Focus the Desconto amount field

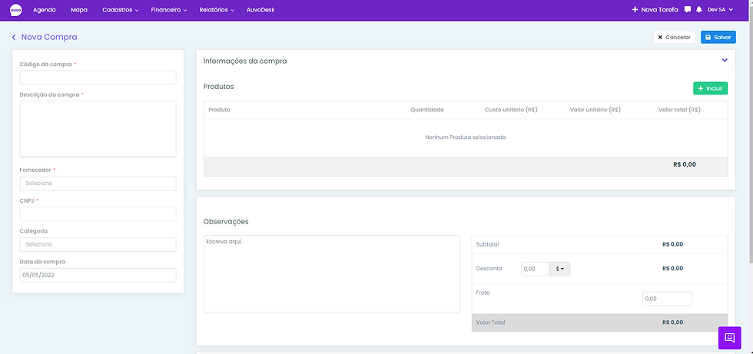(535, 269)
